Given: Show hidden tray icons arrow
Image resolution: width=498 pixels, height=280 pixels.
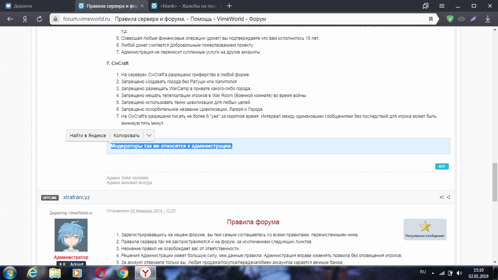Looking at the screenshot, I should [433, 273].
